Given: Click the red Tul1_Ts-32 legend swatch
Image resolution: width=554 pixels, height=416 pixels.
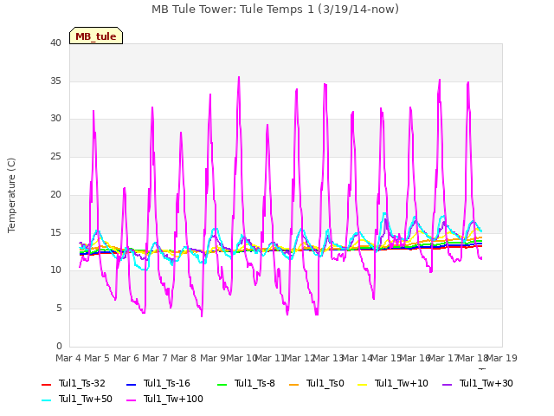Looking at the screenshot, I should pyautogui.click(x=46, y=384).
